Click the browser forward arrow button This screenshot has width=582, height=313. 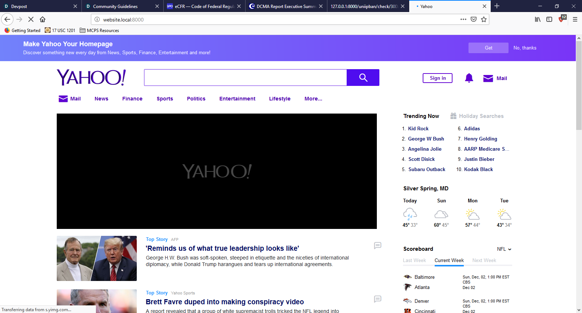(20, 19)
